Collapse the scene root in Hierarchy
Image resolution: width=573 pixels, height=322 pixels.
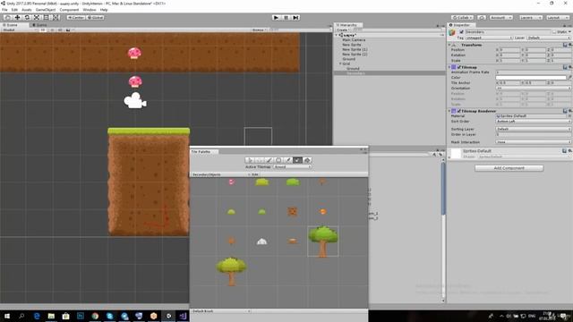pos(337,35)
